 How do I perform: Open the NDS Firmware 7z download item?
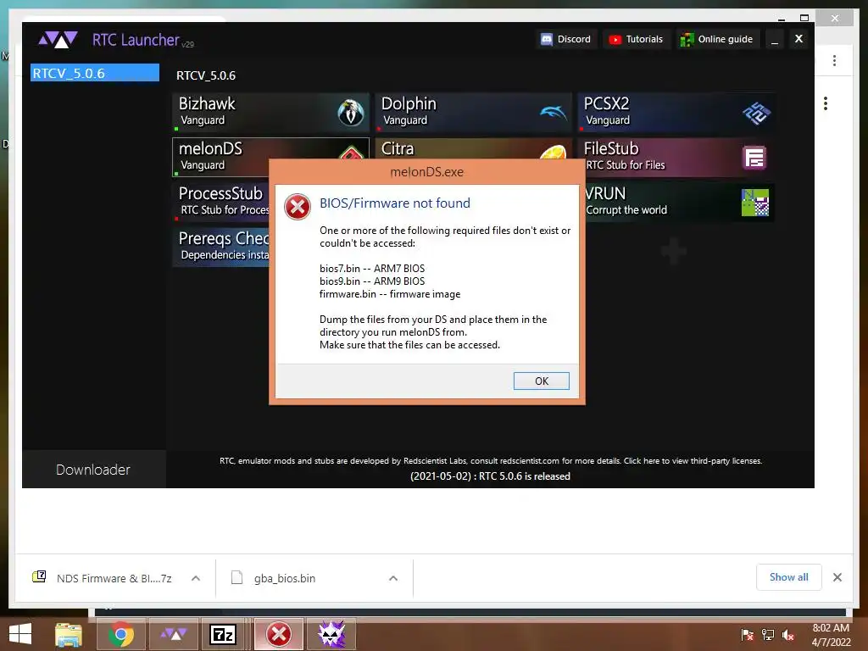114,578
